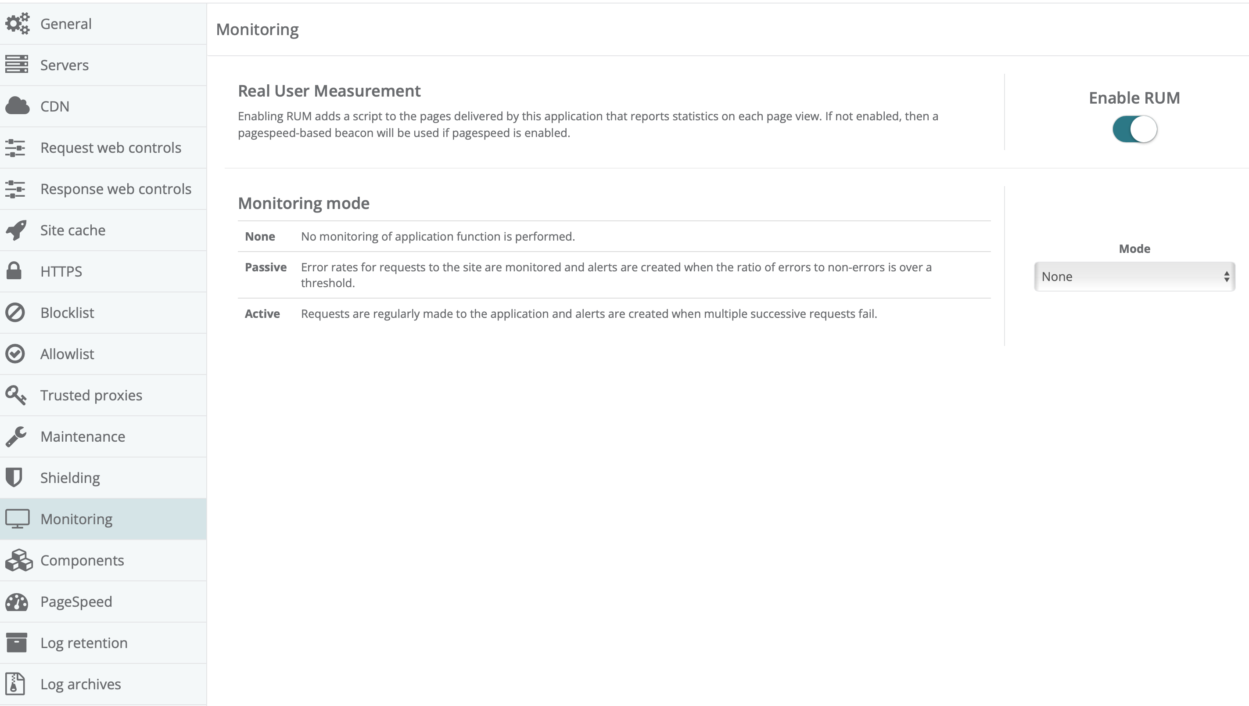
Task: Go to Response web controls section
Action: pyautogui.click(x=115, y=189)
